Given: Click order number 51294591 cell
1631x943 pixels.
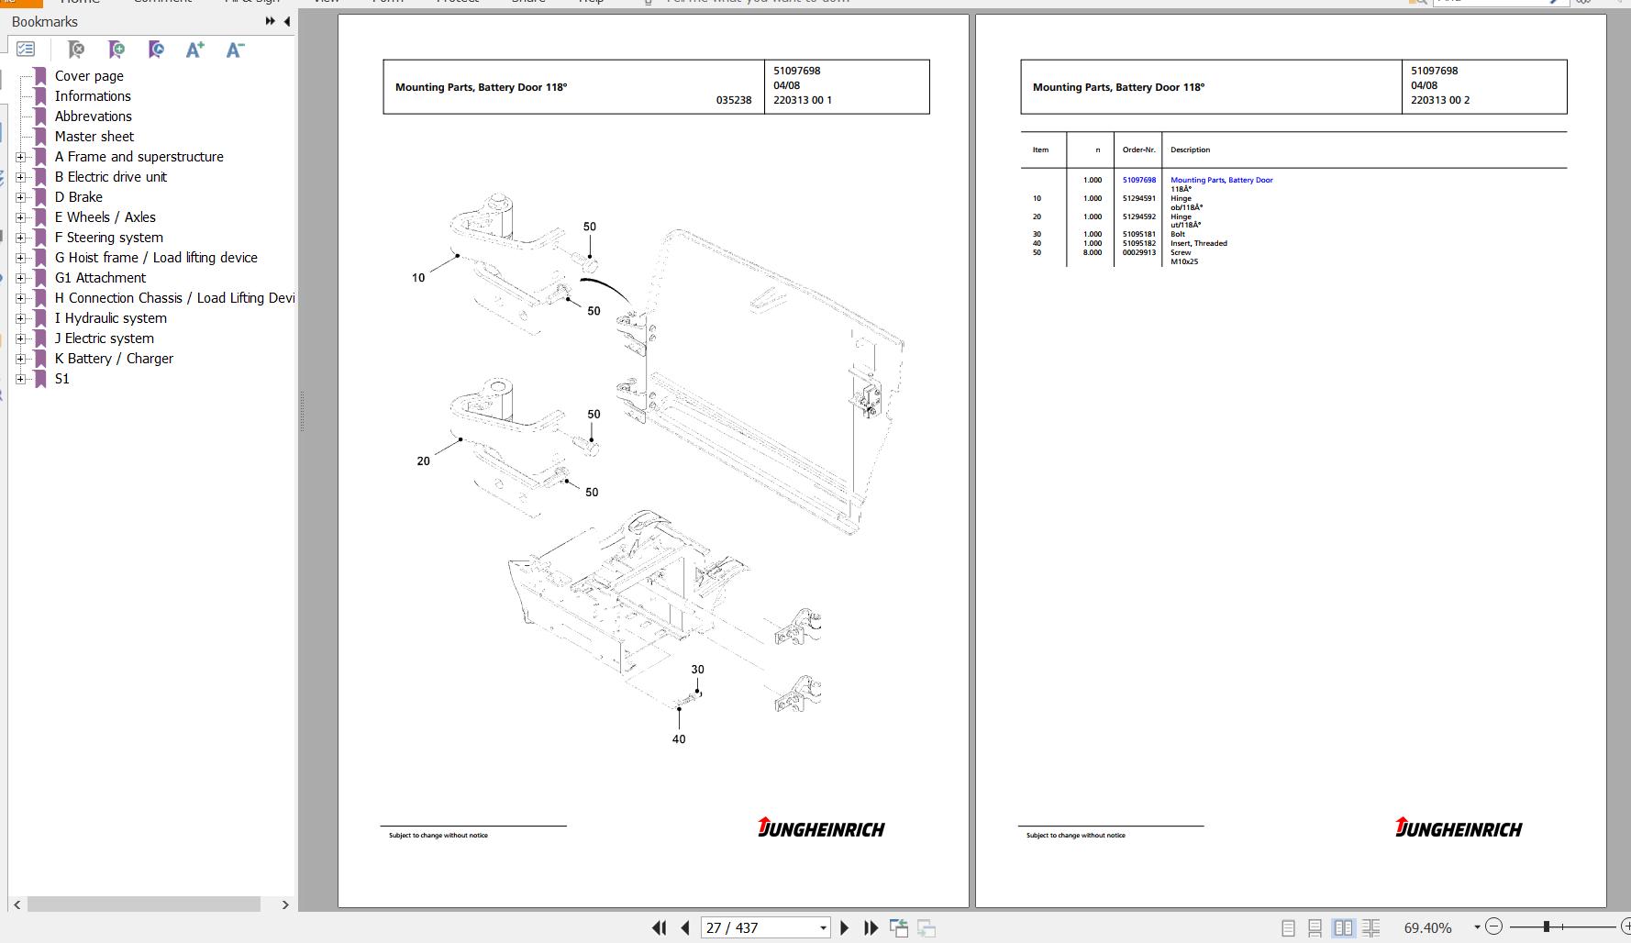Looking at the screenshot, I should click(x=1139, y=198).
